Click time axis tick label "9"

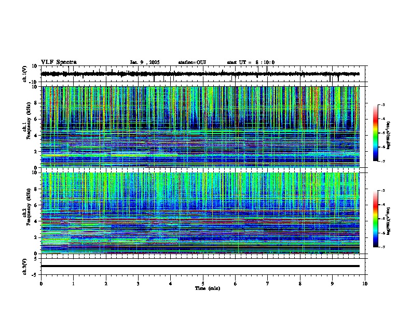pyautogui.click(x=332, y=284)
